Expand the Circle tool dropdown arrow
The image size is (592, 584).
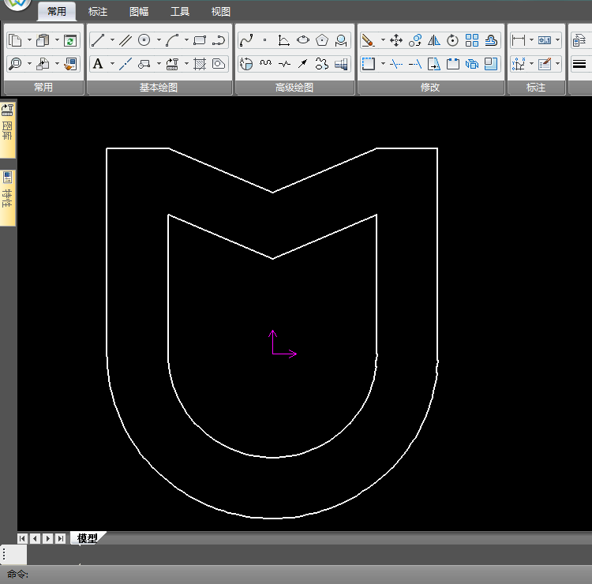coord(159,39)
